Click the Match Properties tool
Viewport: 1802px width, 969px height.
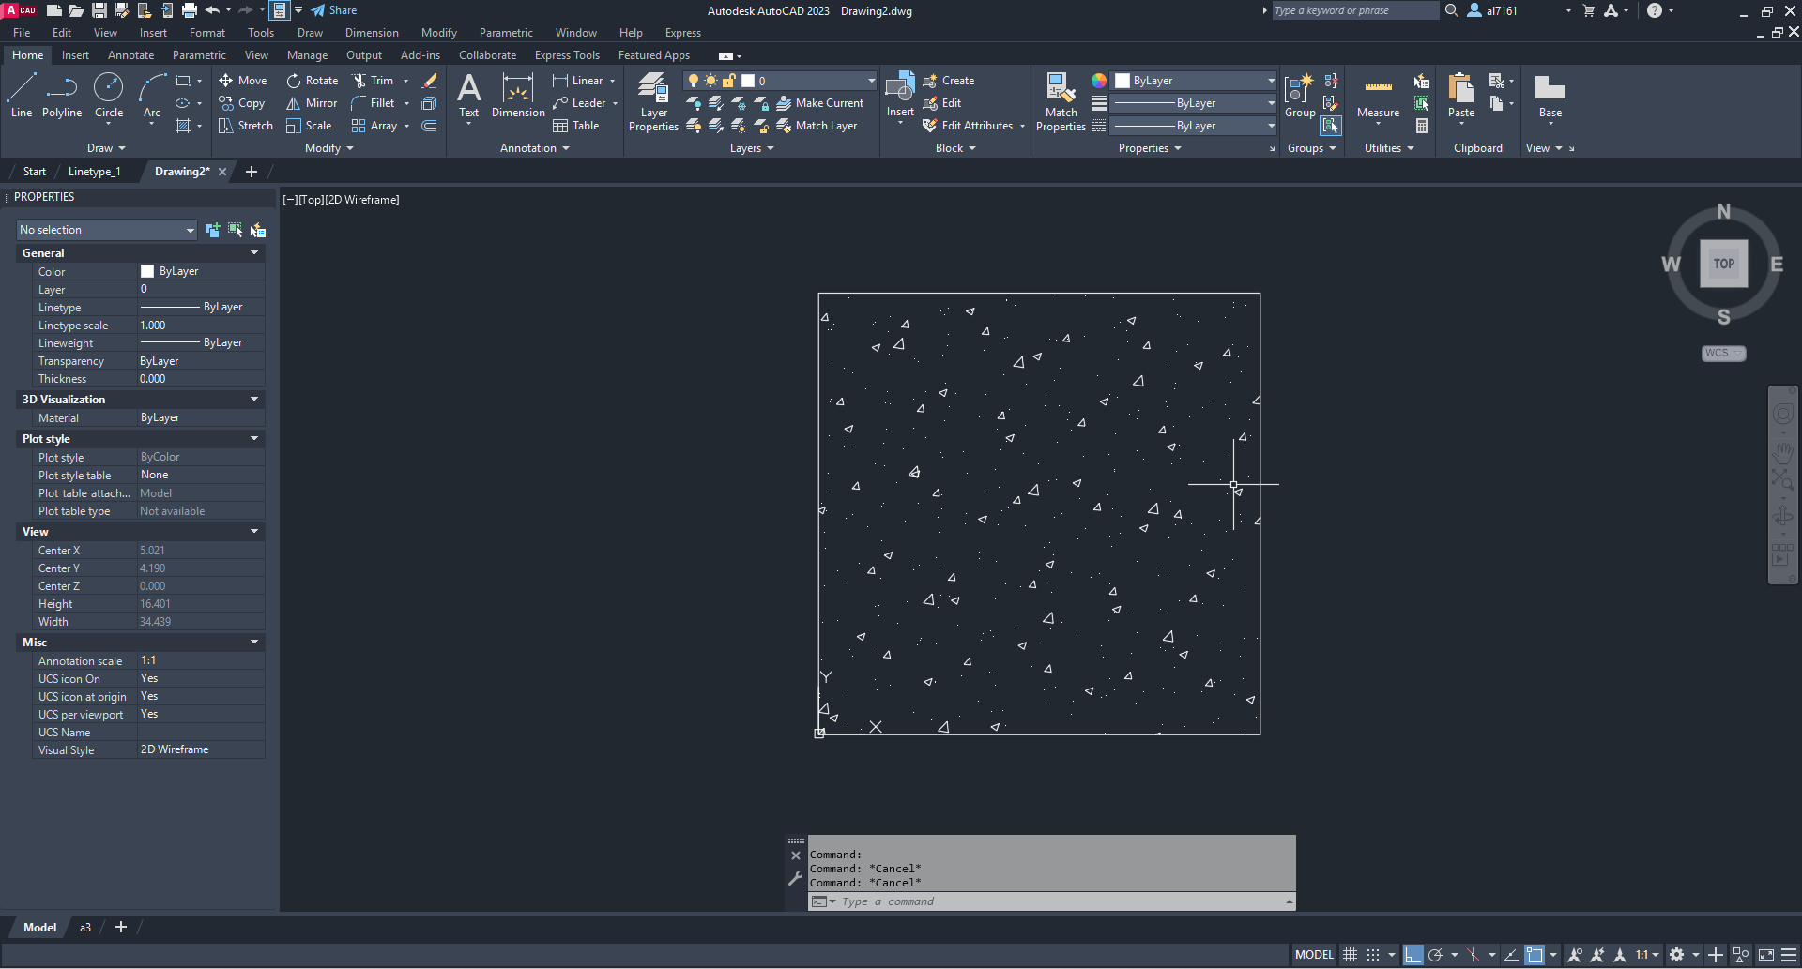(1061, 103)
